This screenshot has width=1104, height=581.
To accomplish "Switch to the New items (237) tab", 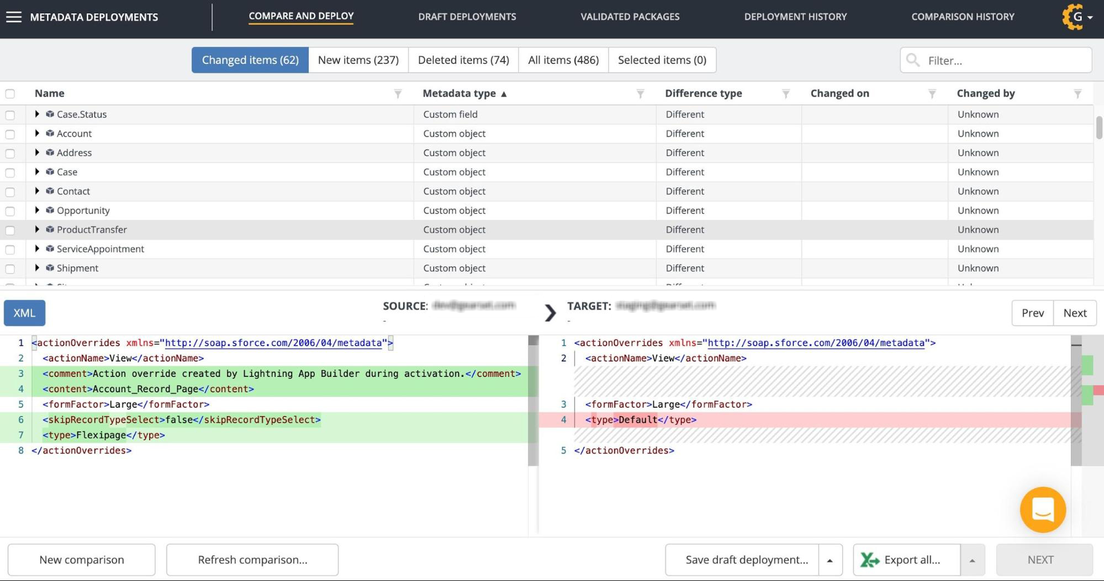I will pos(358,60).
